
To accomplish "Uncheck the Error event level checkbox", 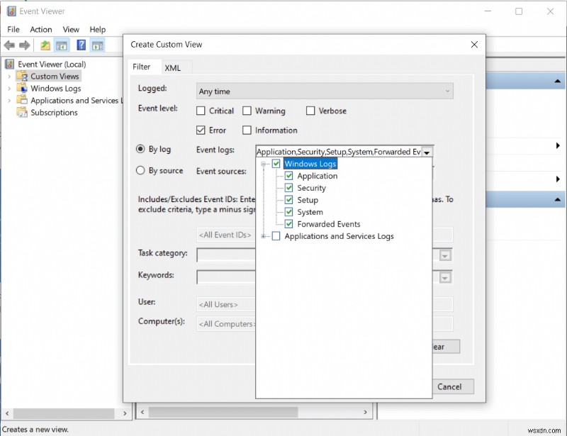I will click(201, 130).
